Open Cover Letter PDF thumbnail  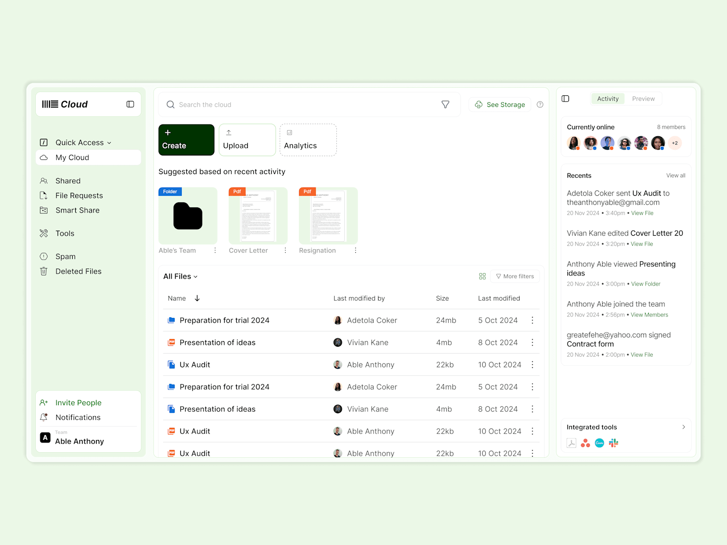(258, 216)
